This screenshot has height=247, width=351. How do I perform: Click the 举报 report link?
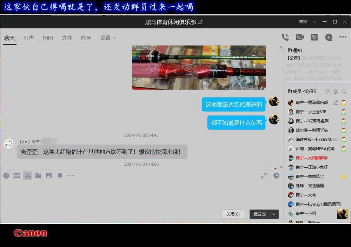coord(303,22)
